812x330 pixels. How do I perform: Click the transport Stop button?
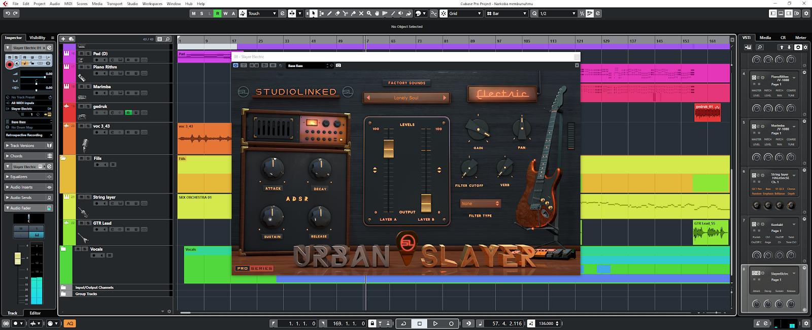click(419, 323)
